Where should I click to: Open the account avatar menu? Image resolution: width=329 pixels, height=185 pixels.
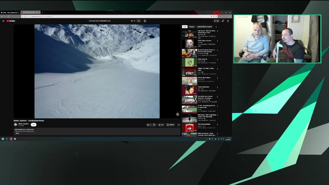(x=228, y=21)
